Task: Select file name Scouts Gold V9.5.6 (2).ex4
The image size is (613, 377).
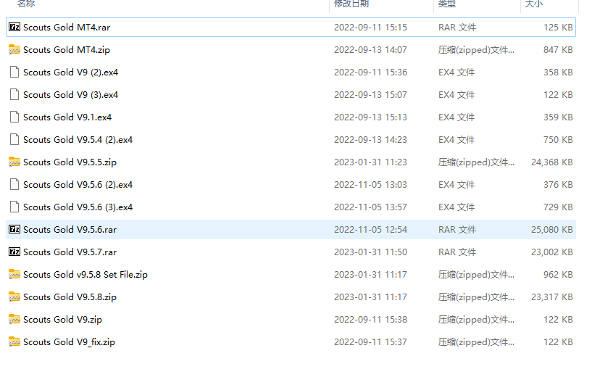Action: [78, 185]
